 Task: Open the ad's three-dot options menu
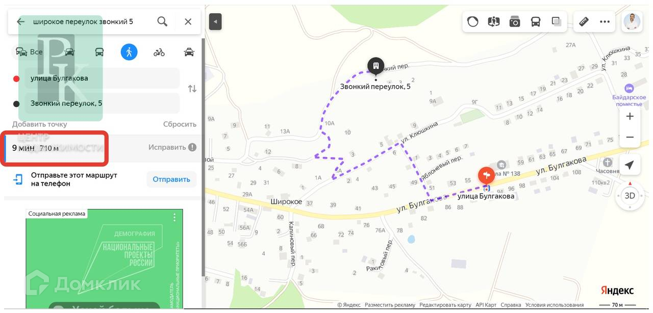click(x=174, y=218)
